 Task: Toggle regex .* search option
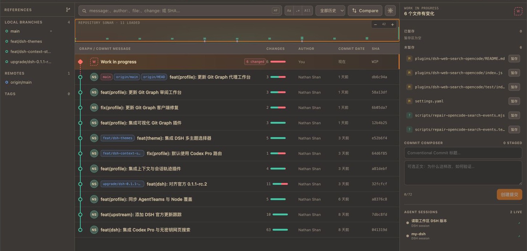pyautogui.click(x=298, y=11)
